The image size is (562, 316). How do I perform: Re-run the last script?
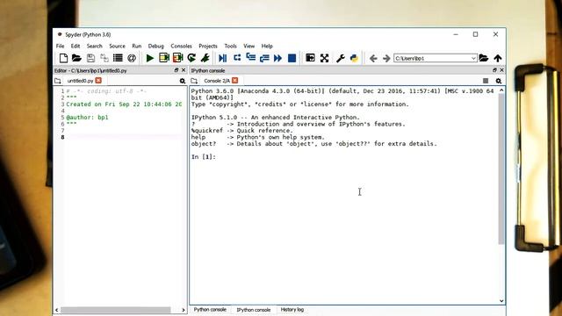point(191,58)
